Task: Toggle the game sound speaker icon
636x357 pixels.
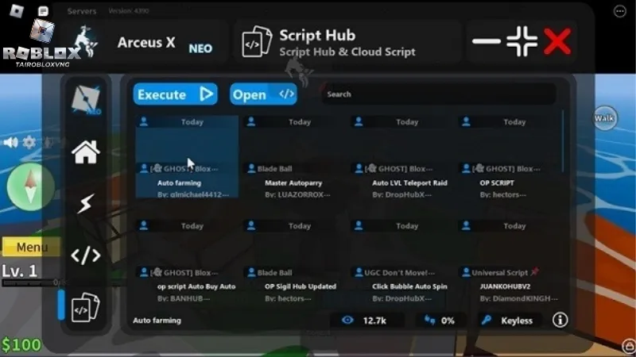Action: [x=10, y=143]
